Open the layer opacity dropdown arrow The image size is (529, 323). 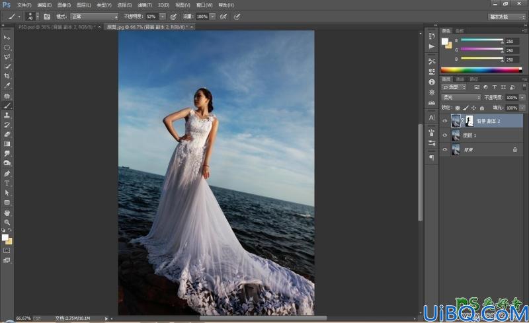click(x=522, y=98)
